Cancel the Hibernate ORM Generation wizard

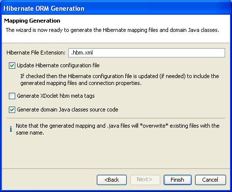point(210,180)
